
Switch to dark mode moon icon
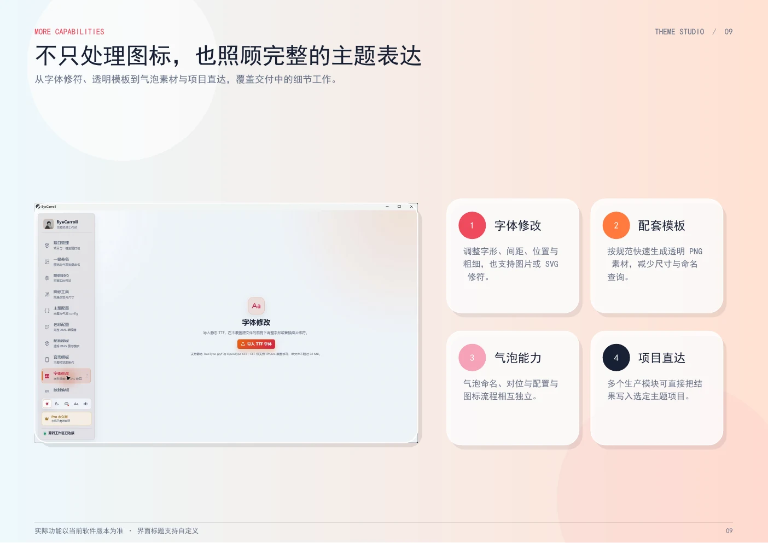[x=57, y=404]
